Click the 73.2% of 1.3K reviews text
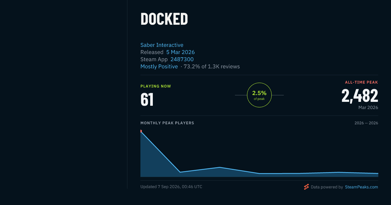Screen dimensions: 391x205 (212, 66)
